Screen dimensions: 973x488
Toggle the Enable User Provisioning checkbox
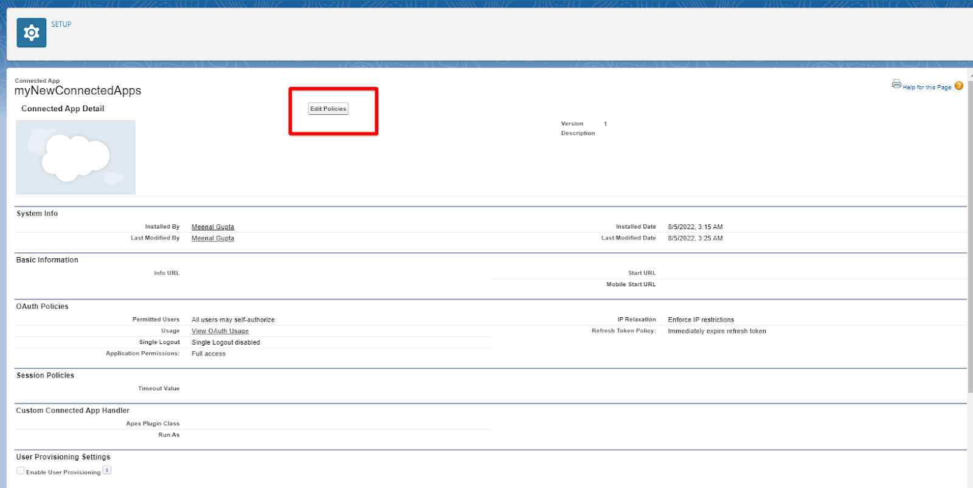21,470
